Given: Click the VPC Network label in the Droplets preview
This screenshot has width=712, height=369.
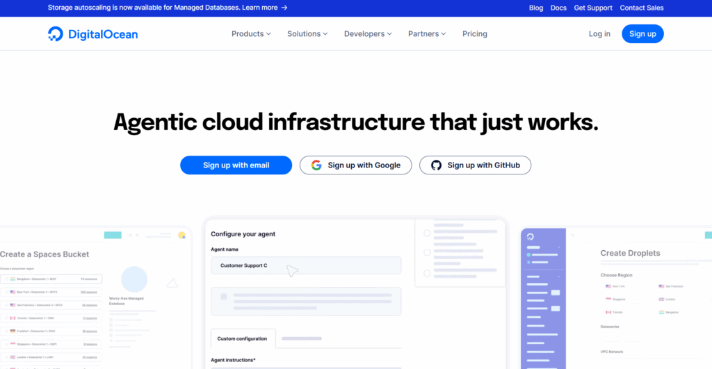Looking at the screenshot, I should click(612, 352).
